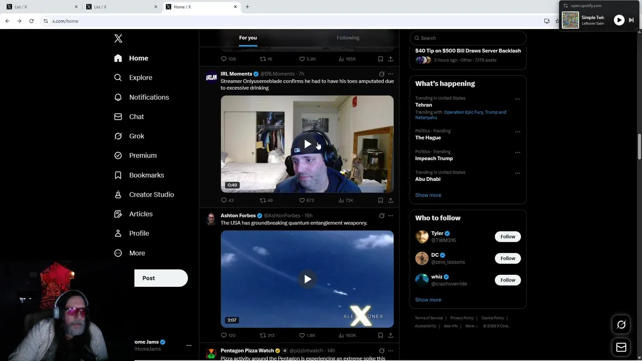
Task: Click the Profile person icon in the sidebar
Action: tap(118, 233)
